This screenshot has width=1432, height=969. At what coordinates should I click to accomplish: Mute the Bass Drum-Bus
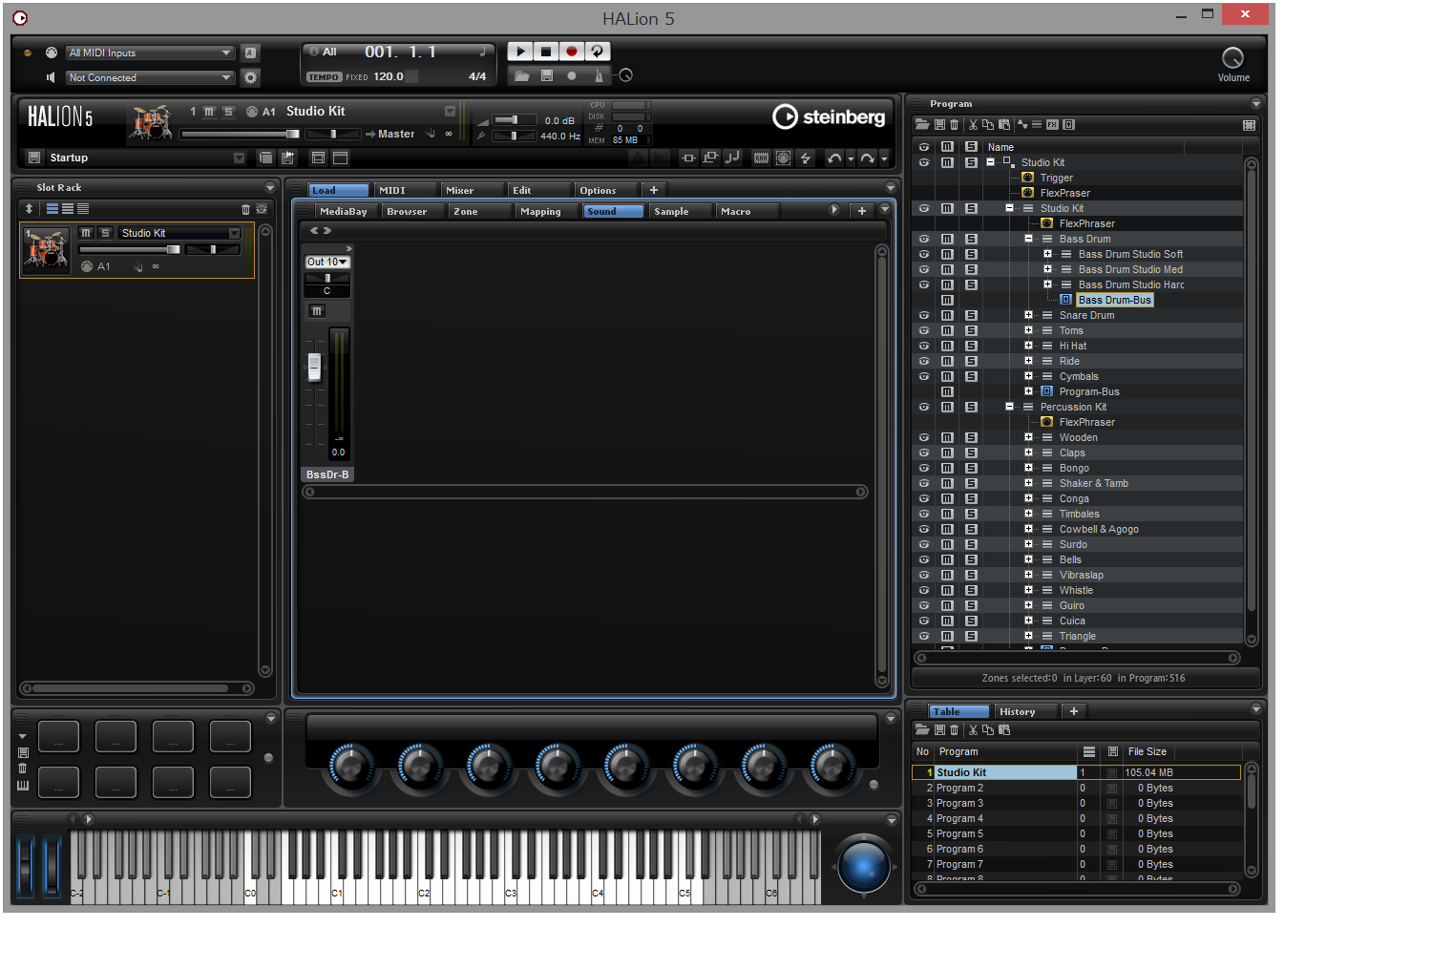(x=947, y=300)
